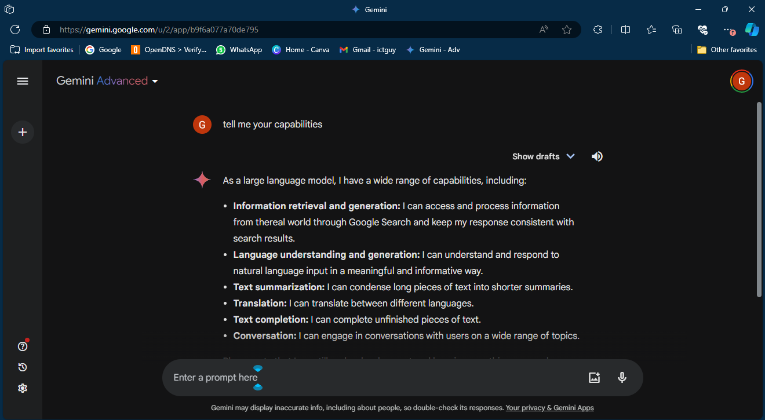Open the Activity history icon

(x=23, y=367)
